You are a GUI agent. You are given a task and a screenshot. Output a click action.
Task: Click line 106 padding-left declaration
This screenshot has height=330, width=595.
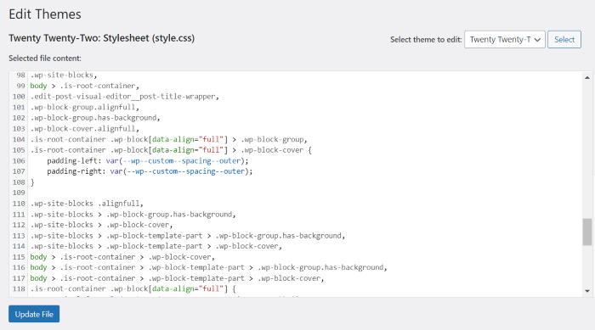click(148, 160)
